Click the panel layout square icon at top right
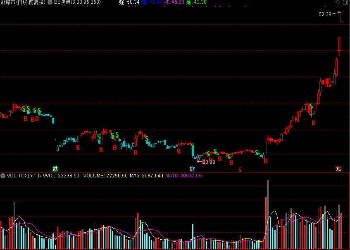 [345, 2]
